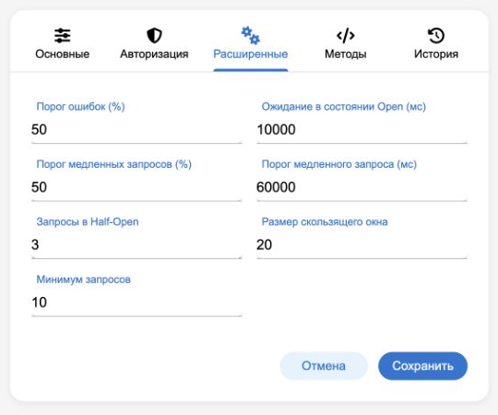This screenshot has width=498, height=415.
Task: Click the label Запросы в Half-Open
Action: (x=88, y=221)
